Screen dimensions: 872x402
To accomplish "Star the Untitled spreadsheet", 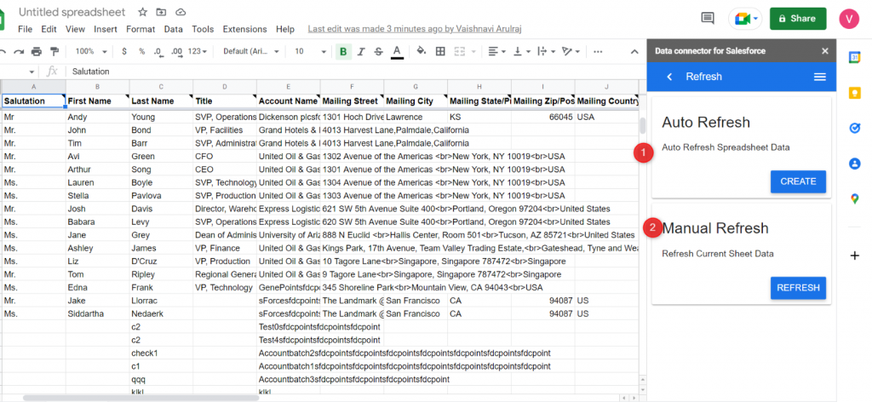I will [x=143, y=12].
